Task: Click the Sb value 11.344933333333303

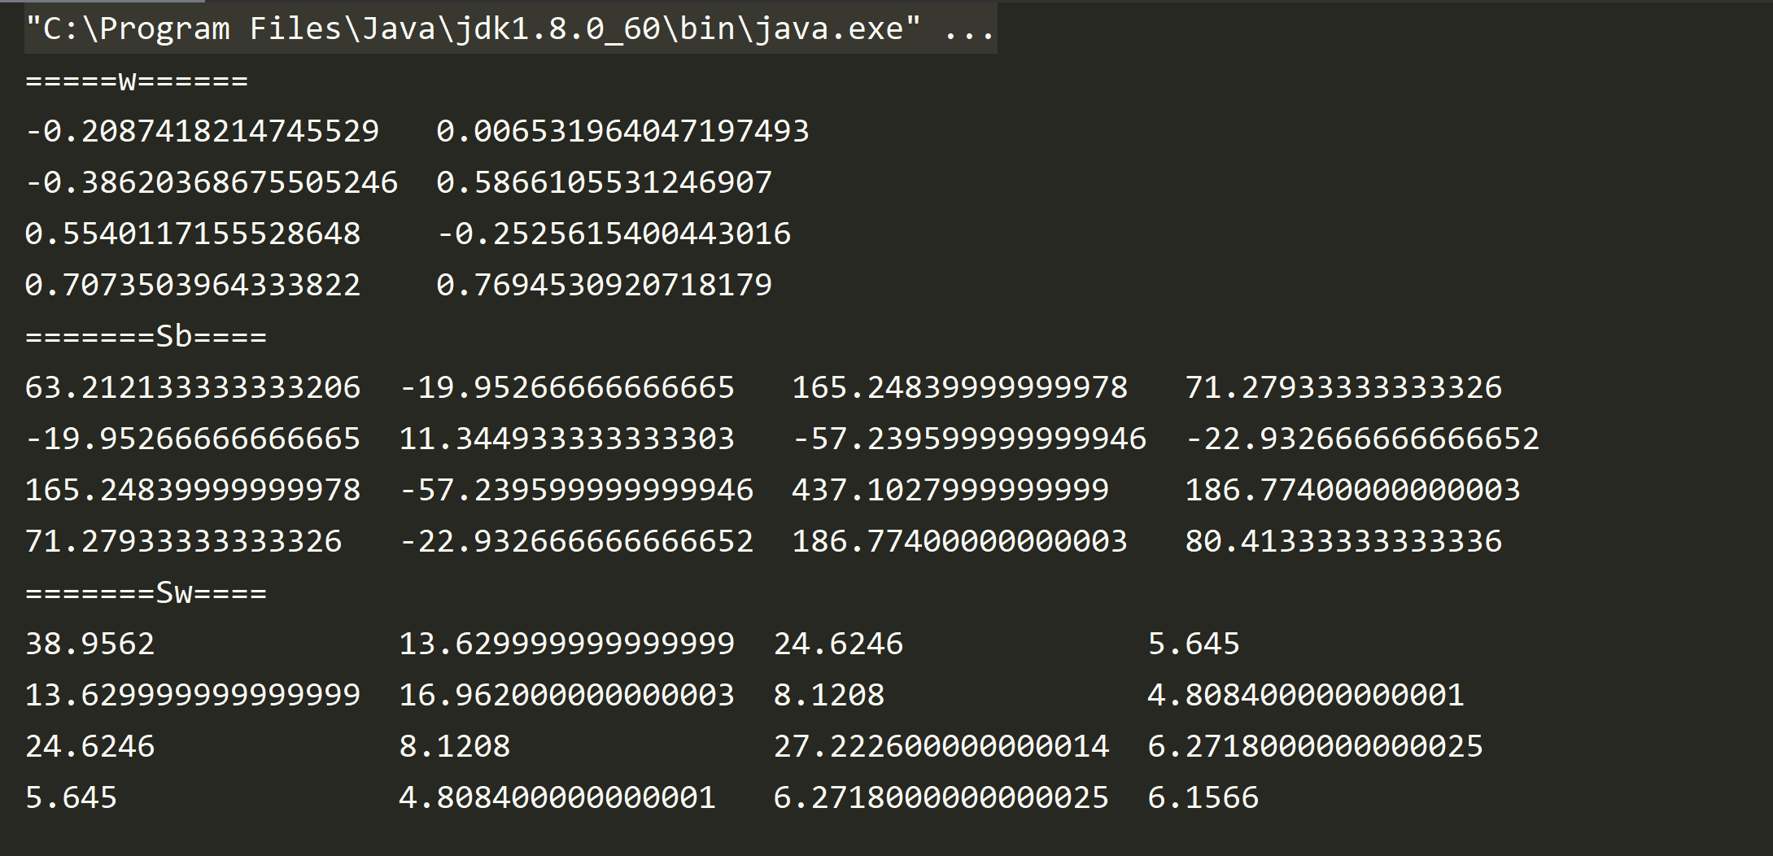Action: click(x=566, y=439)
